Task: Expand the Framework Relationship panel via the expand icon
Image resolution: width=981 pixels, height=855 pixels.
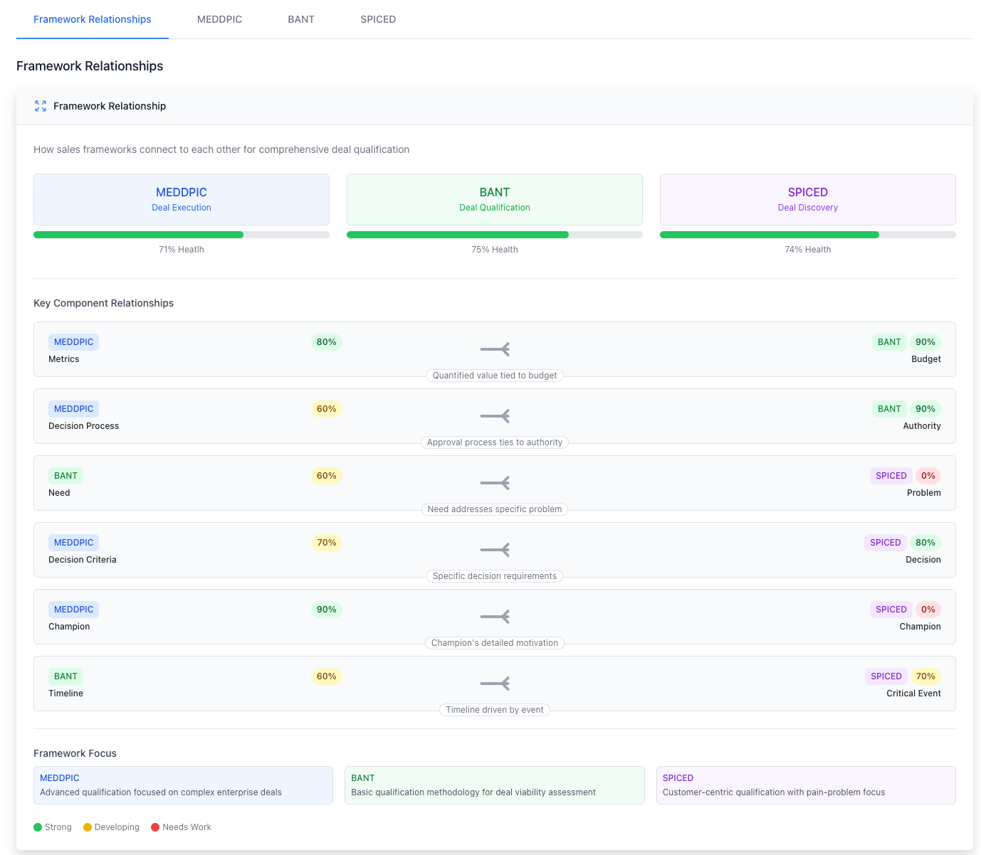Action: tap(40, 106)
